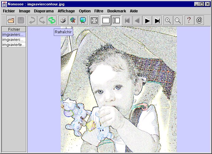Viewport: 212px width, 154px height.
Task: Expand the Affichage menu
Action: (x=66, y=11)
